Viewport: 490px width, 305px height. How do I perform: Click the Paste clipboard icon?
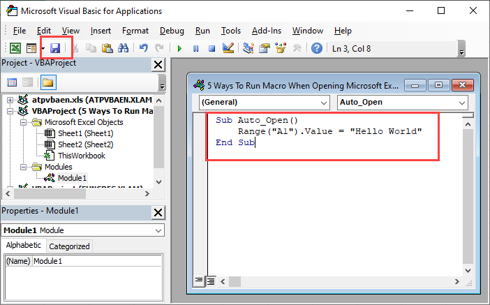tap(107, 48)
